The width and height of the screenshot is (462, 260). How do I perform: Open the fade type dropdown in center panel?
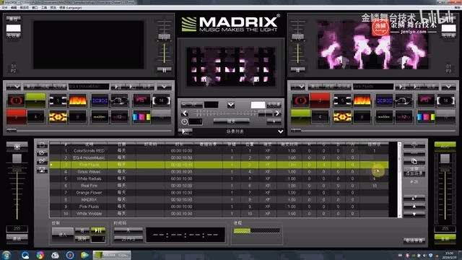pyautogui.click(x=231, y=105)
